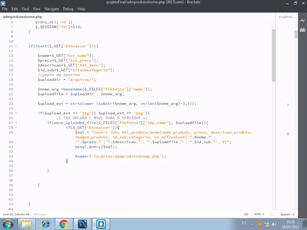307x230 pixels.
Task: Click the main editor vertical scrollbar thumb
Action: (273, 55)
